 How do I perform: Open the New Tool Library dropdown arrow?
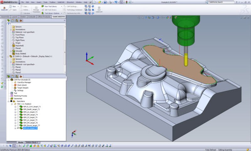click(61, 6)
